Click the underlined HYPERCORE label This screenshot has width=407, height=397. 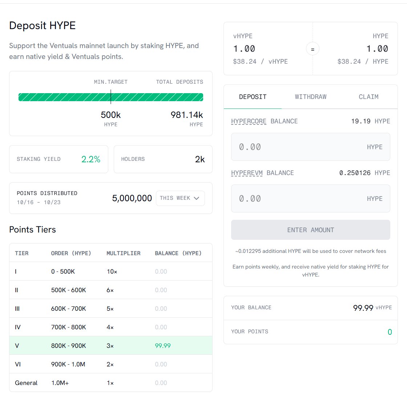pos(249,121)
